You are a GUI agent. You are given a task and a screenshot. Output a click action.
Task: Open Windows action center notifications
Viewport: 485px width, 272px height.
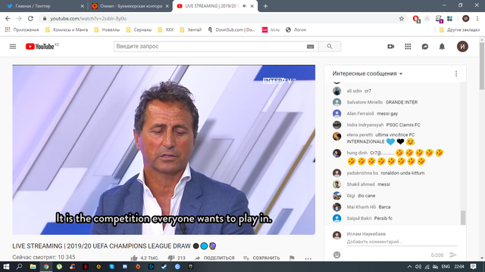point(473,267)
